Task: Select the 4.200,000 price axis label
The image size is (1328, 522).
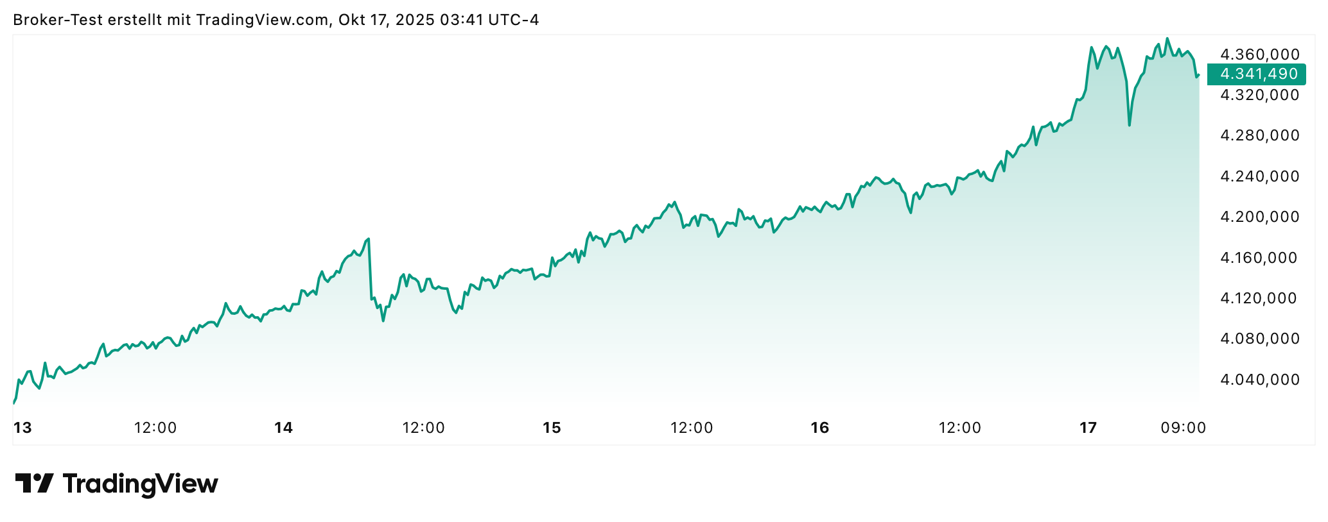Action: click(1259, 217)
